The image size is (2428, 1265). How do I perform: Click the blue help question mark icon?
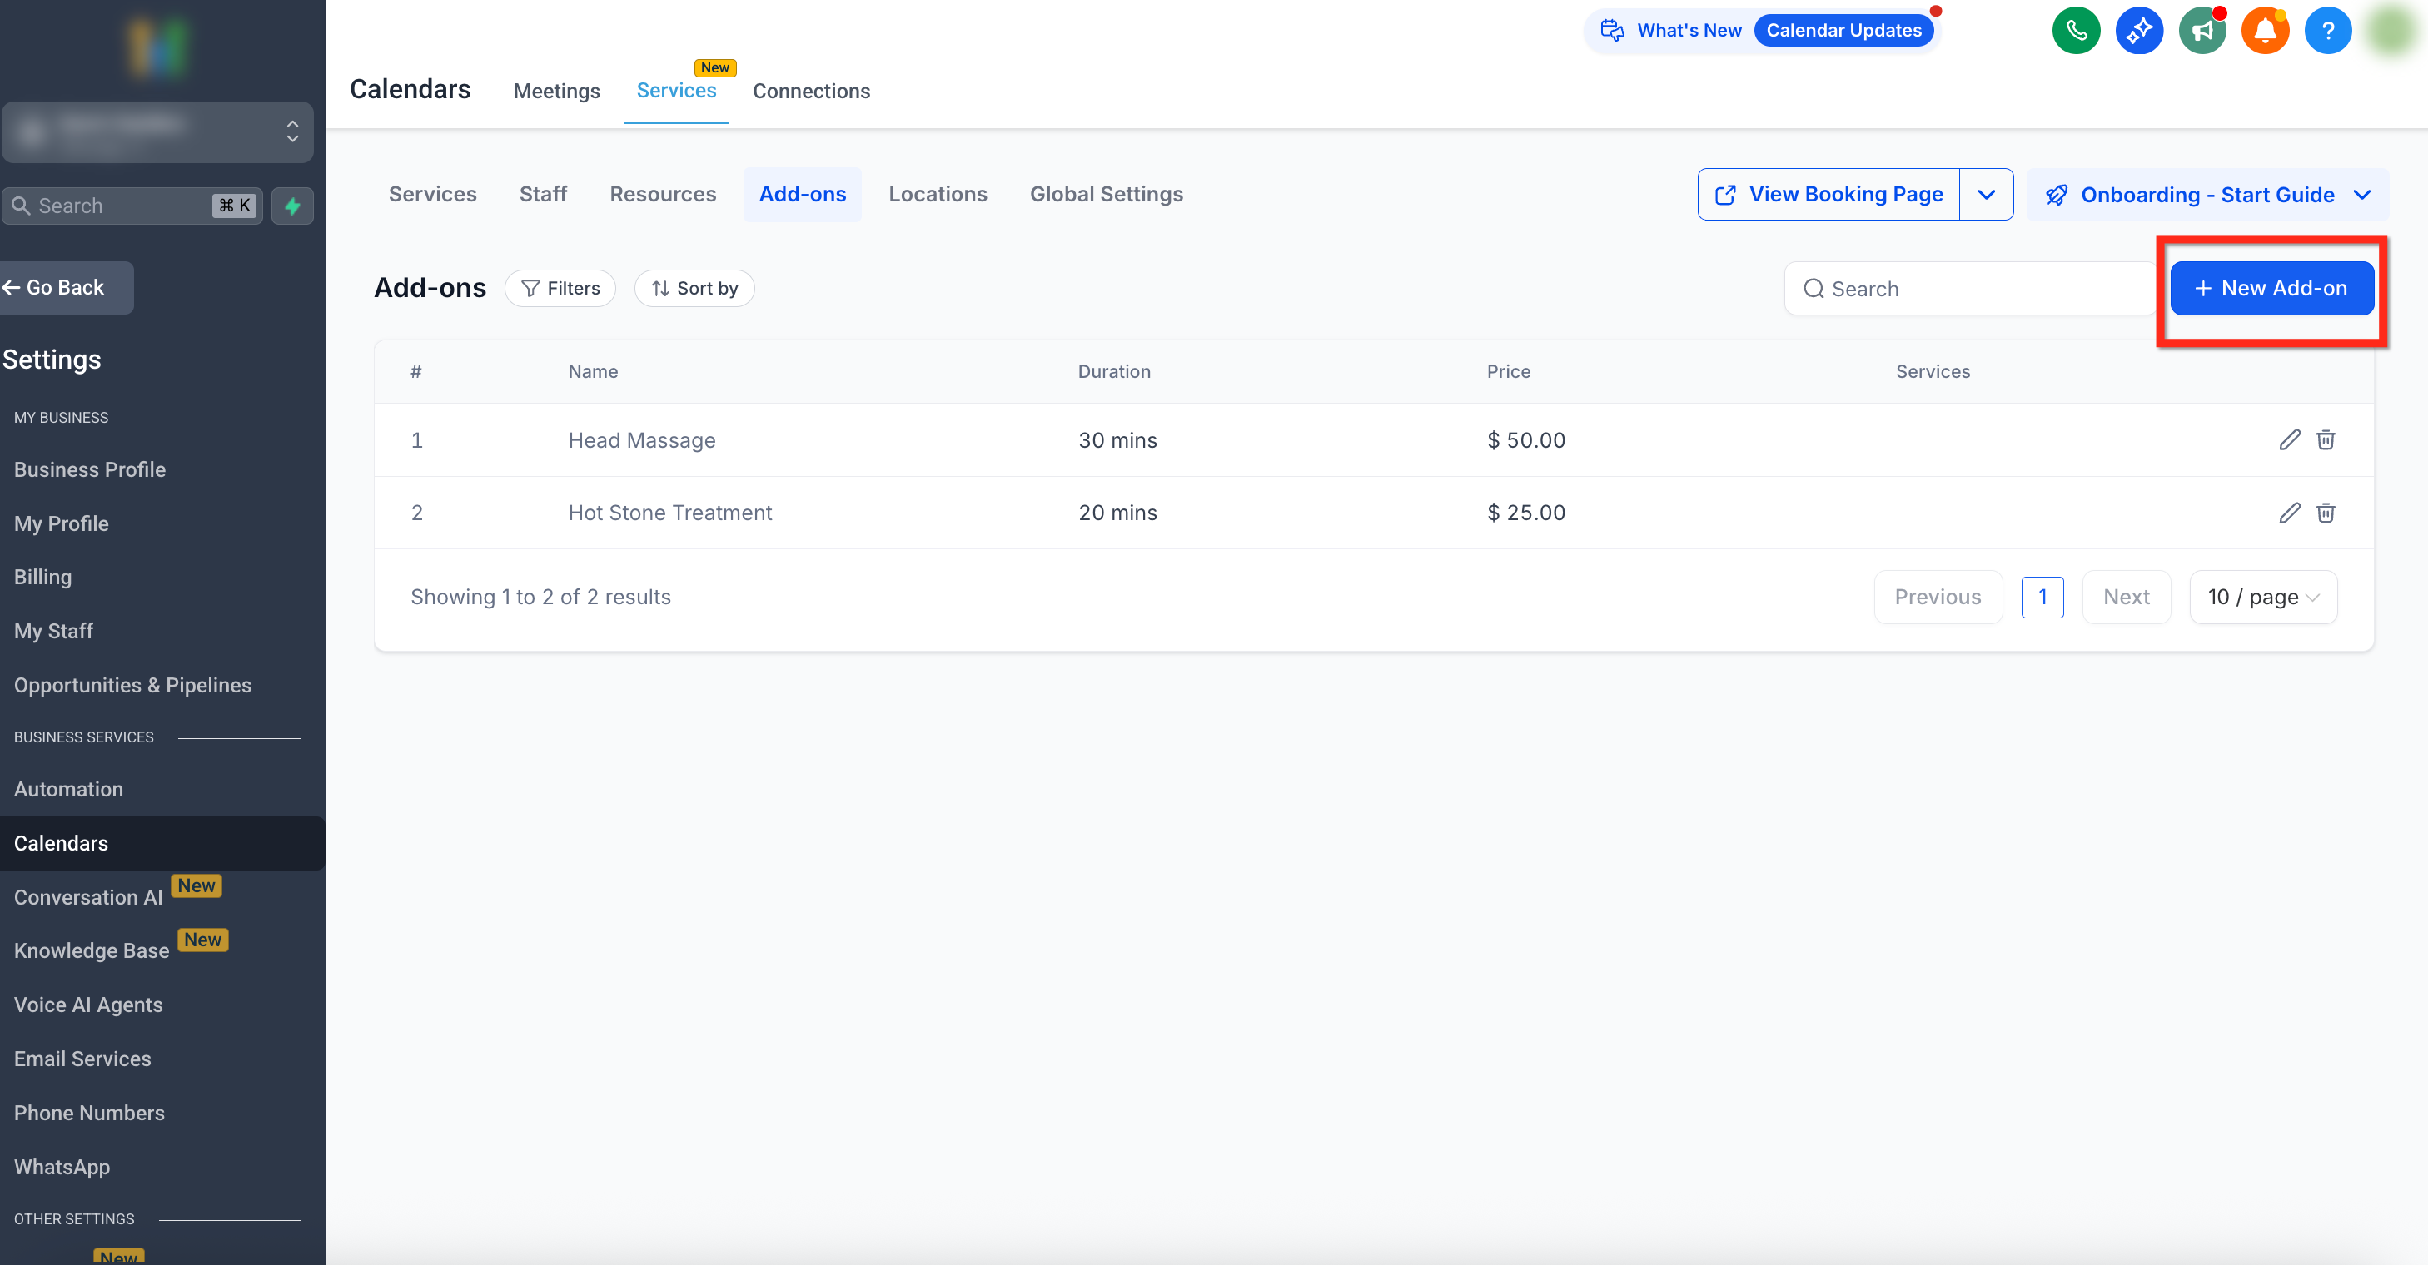click(x=2327, y=31)
